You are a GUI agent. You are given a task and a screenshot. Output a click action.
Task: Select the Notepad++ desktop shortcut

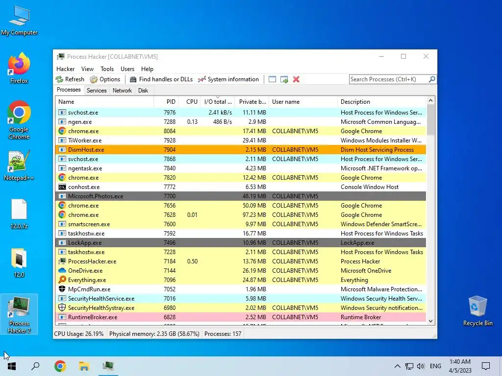(19, 165)
